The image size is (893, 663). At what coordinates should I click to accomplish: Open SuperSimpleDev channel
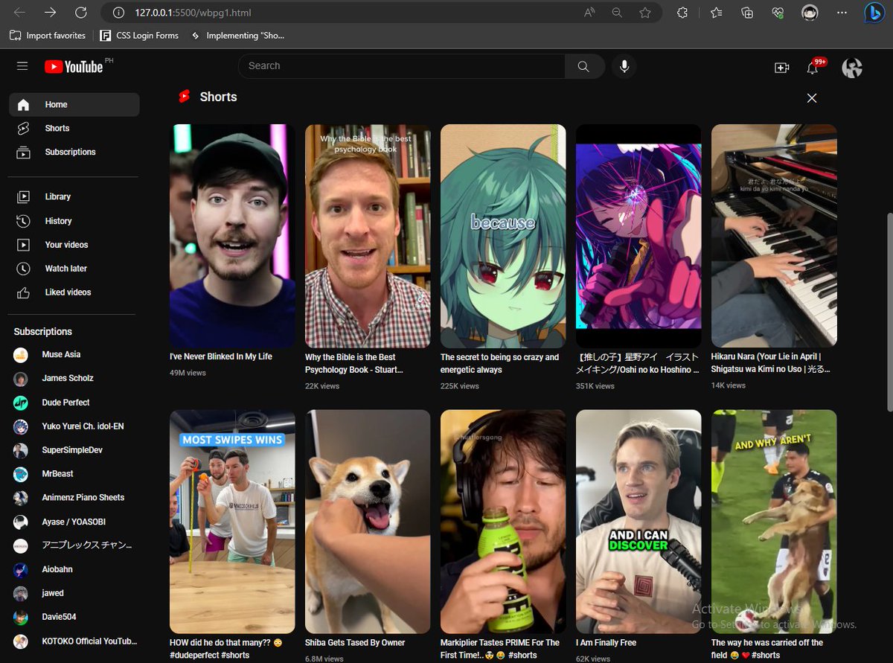(74, 450)
